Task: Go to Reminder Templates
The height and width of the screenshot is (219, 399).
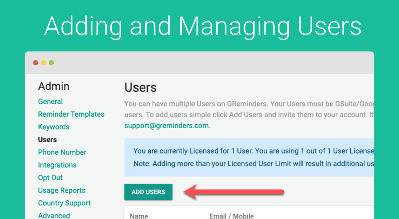Action: [71, 114]
